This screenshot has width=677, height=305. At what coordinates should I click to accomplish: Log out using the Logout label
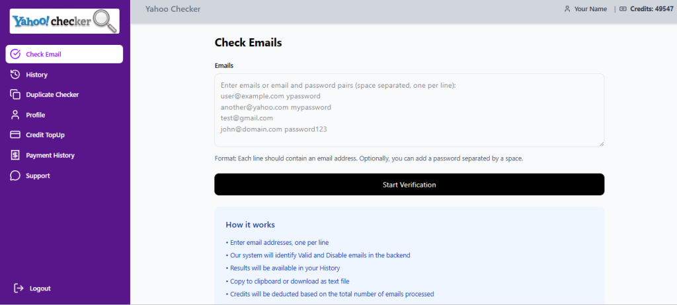[40, 288]
